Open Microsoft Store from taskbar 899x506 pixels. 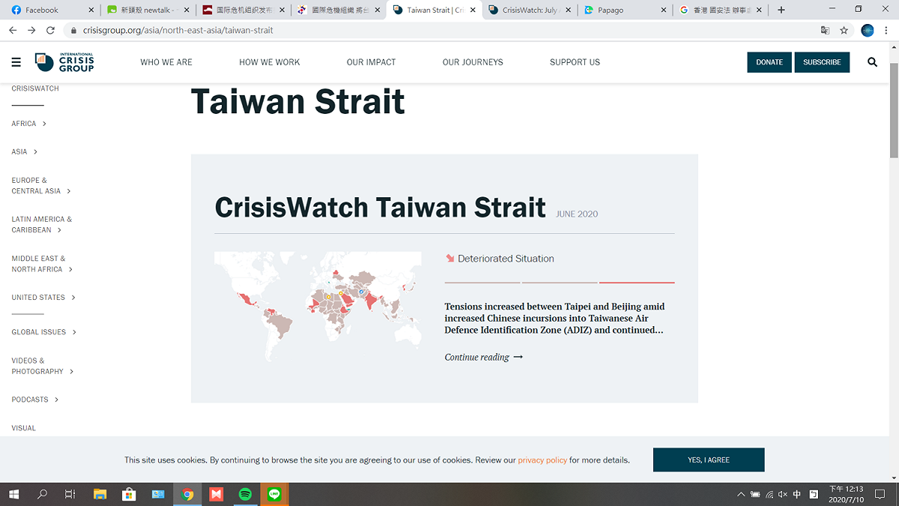[x=129, y=494]
